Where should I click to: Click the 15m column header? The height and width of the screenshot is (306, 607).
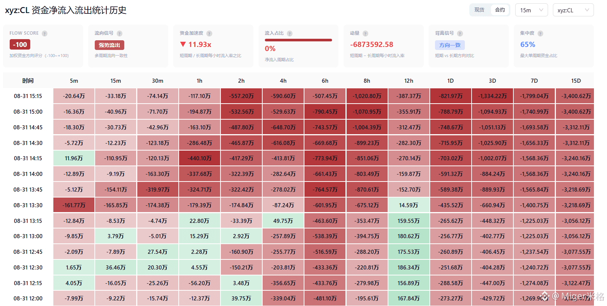[x=116, y=81]
